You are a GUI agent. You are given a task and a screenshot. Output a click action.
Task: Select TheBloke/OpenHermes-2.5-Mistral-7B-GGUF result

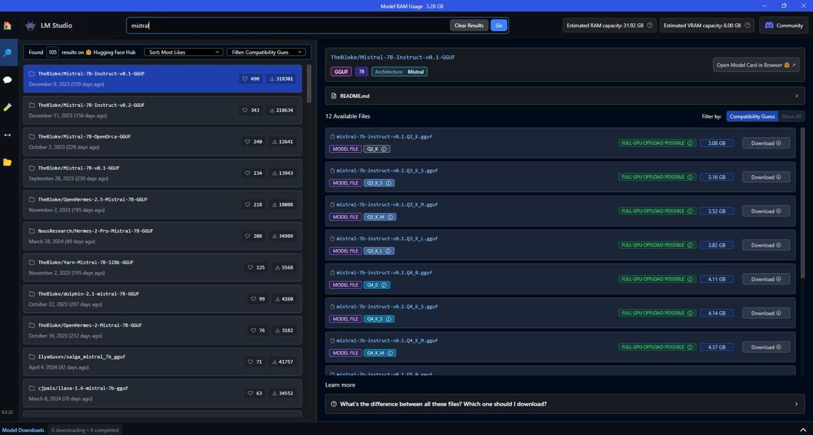[x=163, y=204]
